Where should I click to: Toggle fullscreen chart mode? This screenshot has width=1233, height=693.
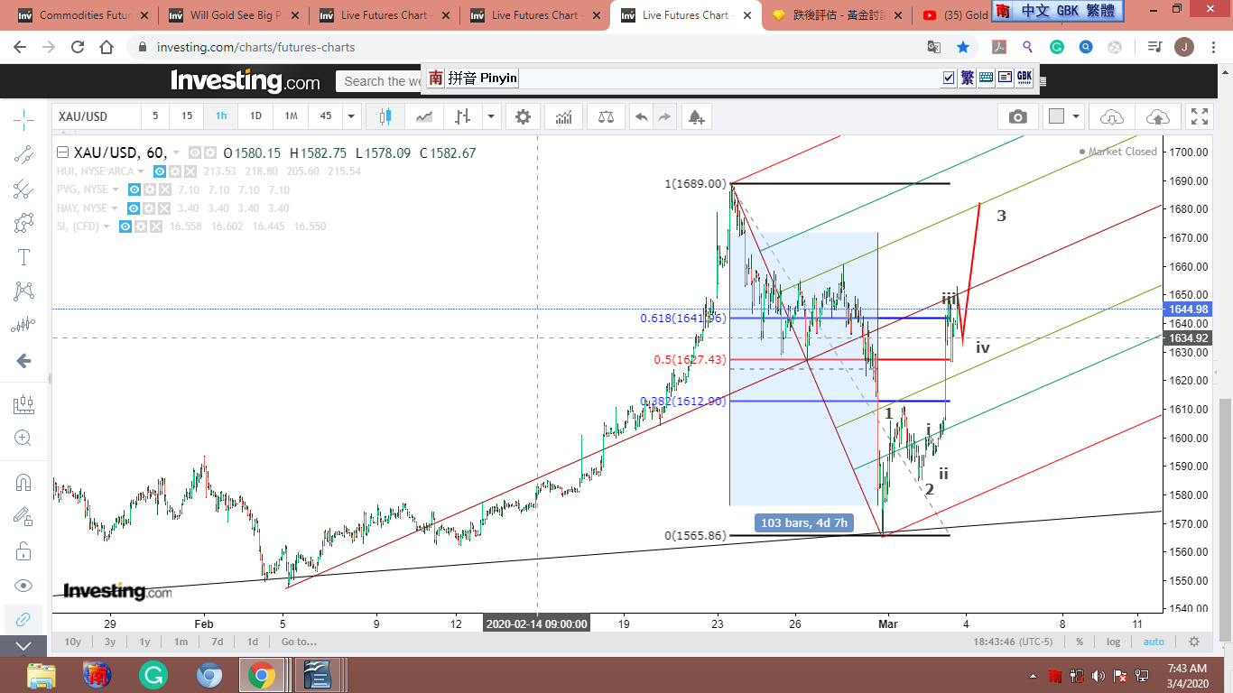coord(1199,116)
